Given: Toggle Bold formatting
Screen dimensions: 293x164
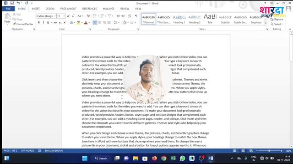Looking at the screenshot, I should 38,22.
